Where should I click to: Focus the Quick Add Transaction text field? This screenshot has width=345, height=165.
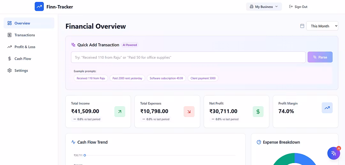coord(188,57)
